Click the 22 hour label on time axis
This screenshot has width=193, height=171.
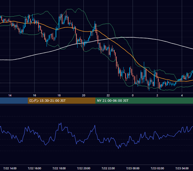point(108,95)
